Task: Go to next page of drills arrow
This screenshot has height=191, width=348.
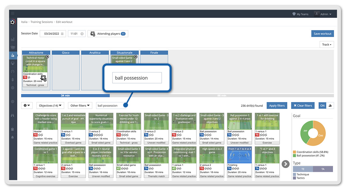Action: 285,164
